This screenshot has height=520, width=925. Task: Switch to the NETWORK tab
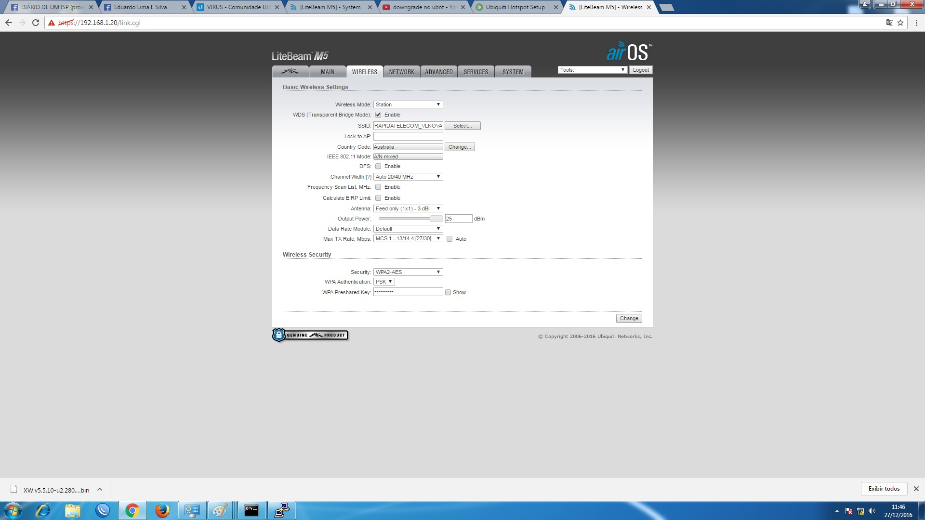401,72
